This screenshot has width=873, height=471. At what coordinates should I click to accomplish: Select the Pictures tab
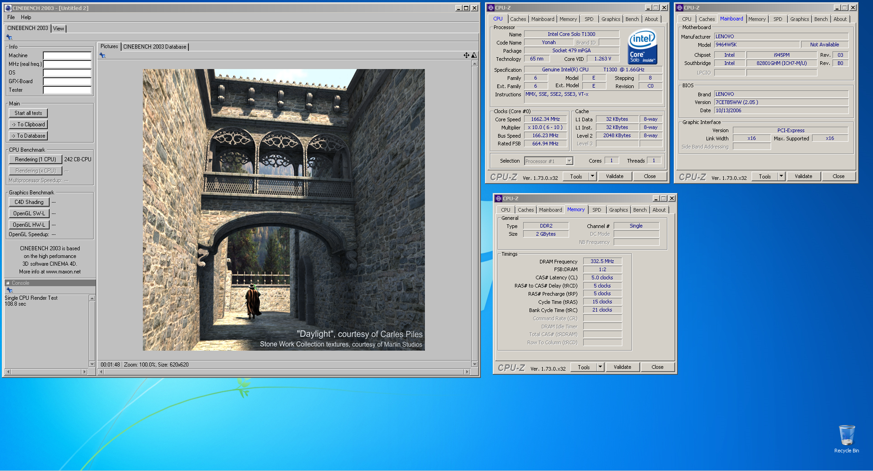click(x=109, y=46)
